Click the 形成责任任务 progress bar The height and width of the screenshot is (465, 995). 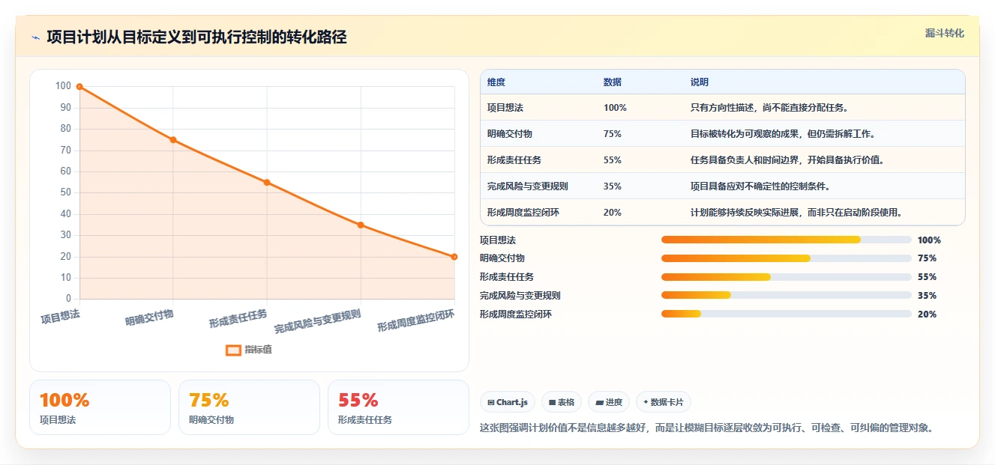coord(787,277)
